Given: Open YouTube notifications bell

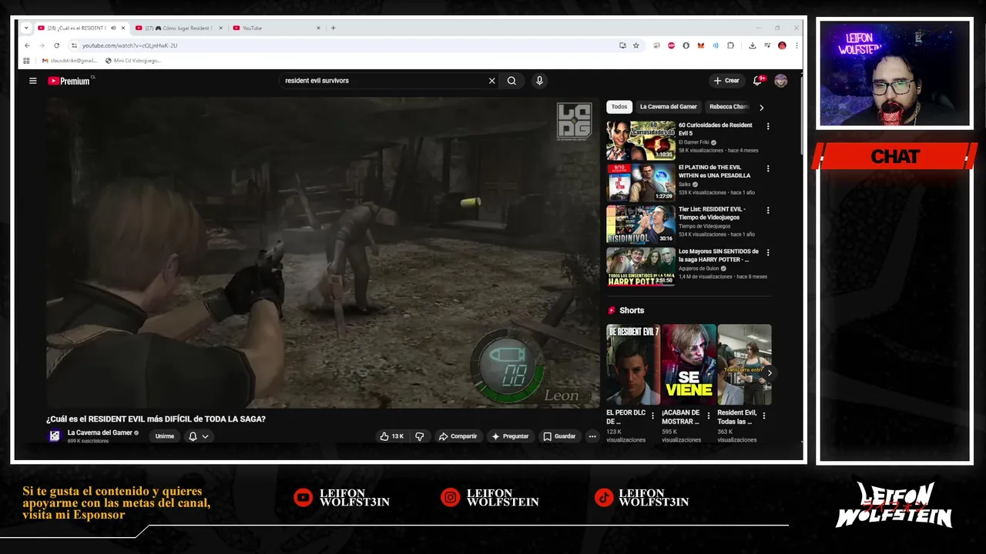Looking at the screenshot, I should click(758, 80).
